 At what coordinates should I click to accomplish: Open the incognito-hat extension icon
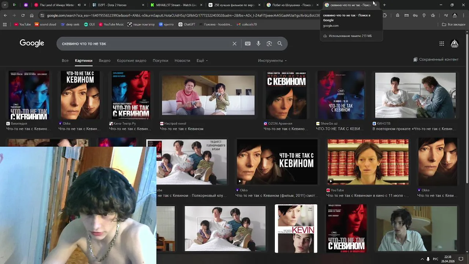click(398, 15)
